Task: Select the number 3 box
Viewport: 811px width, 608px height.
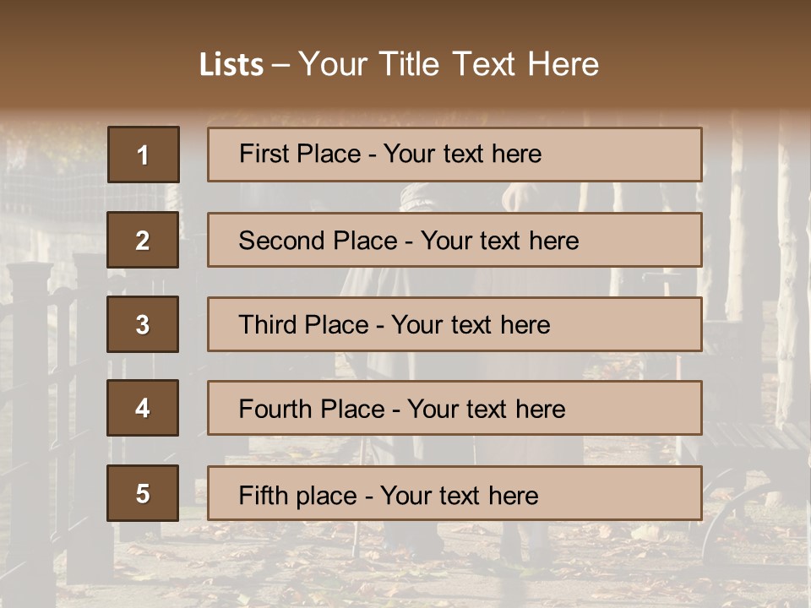Action: tap(143, 324)
